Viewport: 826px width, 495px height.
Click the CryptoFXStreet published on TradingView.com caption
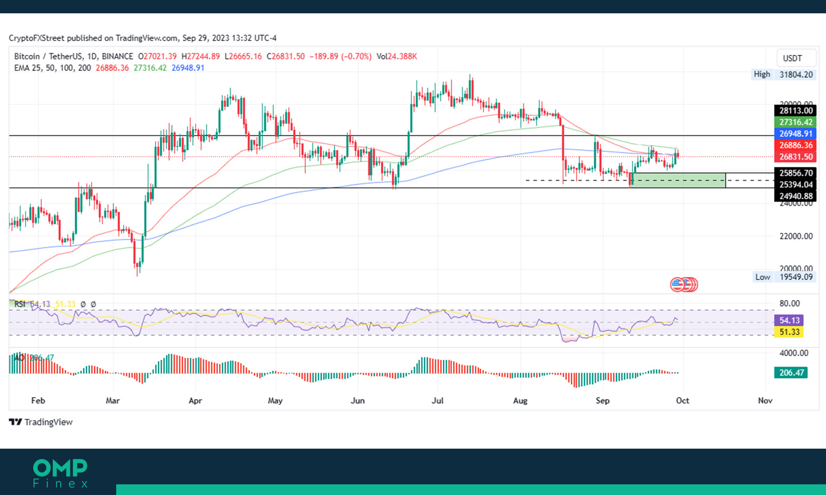click(143, 38)
